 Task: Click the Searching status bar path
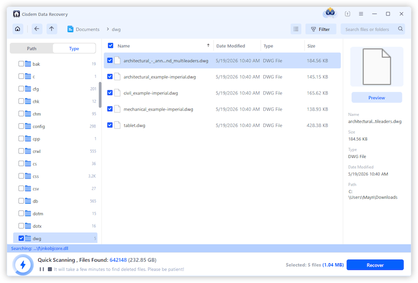(x=40, y=249)
